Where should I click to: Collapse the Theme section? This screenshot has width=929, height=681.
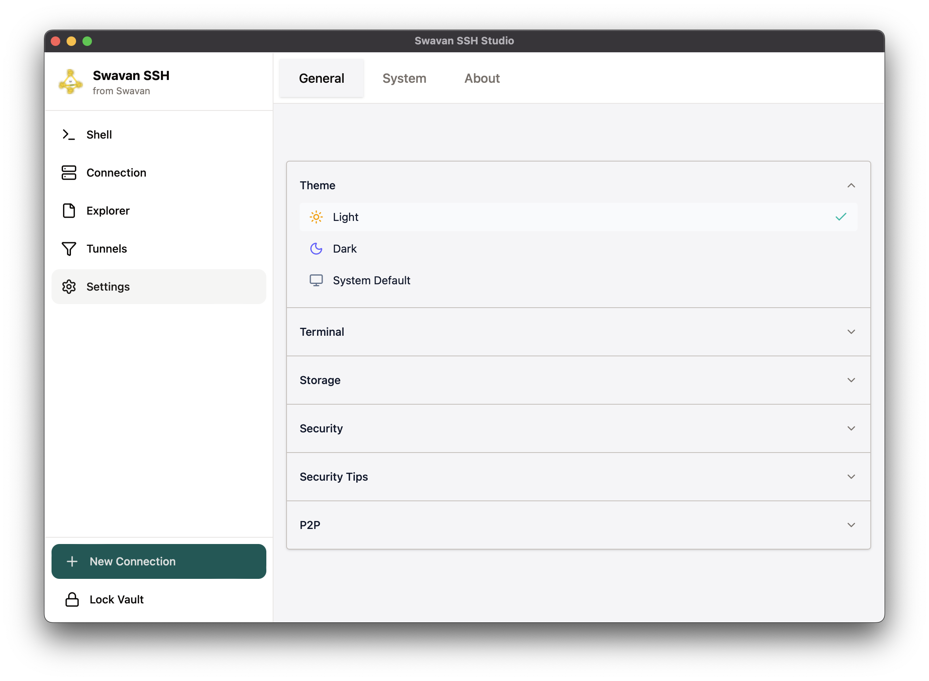click(851, 186)
